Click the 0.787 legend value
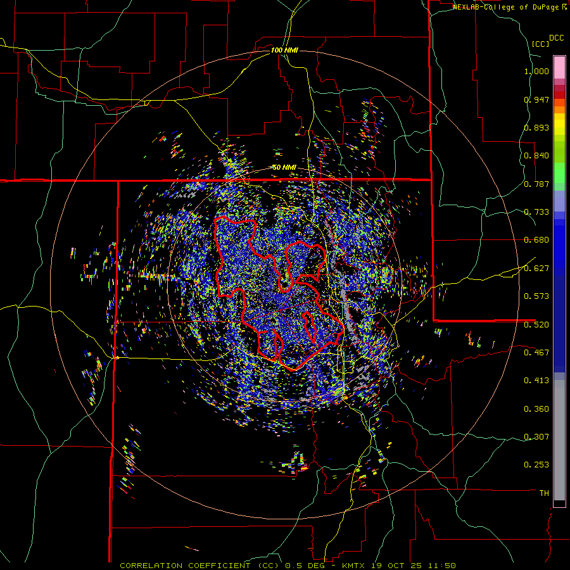 (x=536, y=184)
